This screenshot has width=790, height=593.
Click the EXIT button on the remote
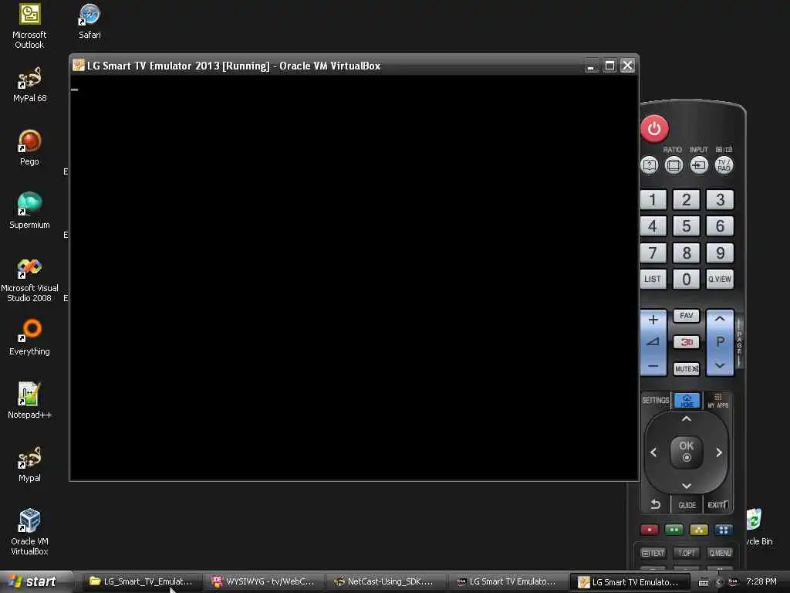718,505
